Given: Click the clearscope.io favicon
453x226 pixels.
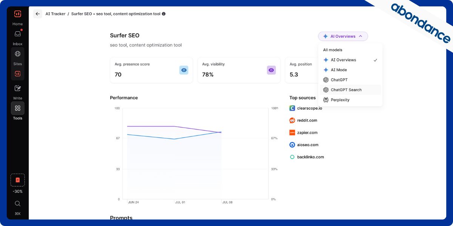Looking at the screenshot, I should [292, 108].
